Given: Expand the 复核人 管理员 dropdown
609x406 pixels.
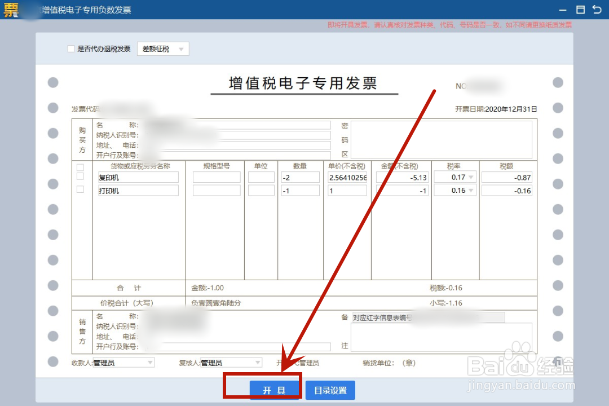Looking at the screenshot, I should coord(257,363).
